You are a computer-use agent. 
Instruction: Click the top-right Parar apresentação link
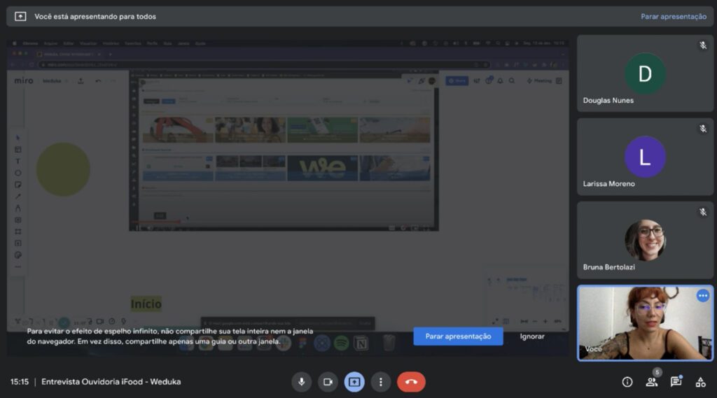tap(673, 17)
